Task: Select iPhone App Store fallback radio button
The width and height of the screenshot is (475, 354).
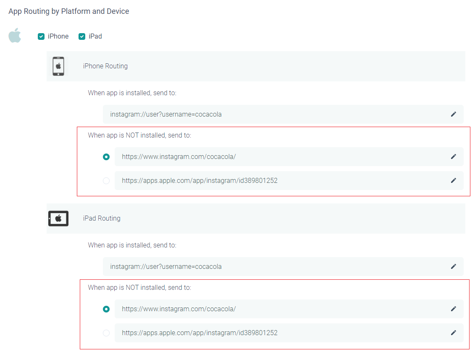Action: [x=106, y=181]
